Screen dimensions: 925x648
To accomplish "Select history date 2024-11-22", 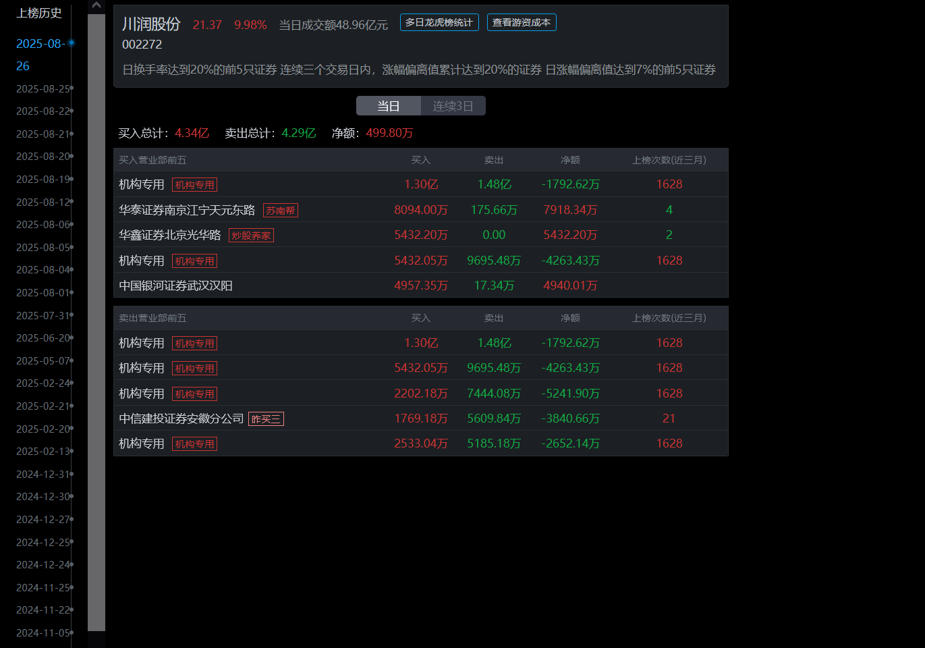I will tap(43, 610).
